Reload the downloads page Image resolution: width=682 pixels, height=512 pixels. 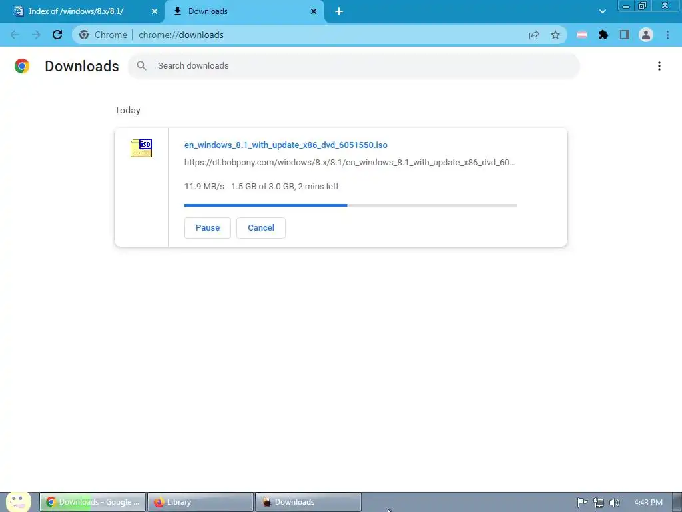[x=57, y=35]
